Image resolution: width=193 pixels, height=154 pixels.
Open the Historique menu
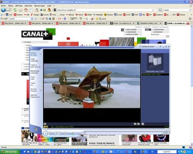(x=28, y=6)
